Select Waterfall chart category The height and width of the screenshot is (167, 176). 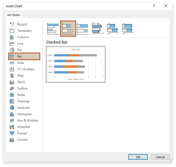pyautogui.click(x=23, y=127)
